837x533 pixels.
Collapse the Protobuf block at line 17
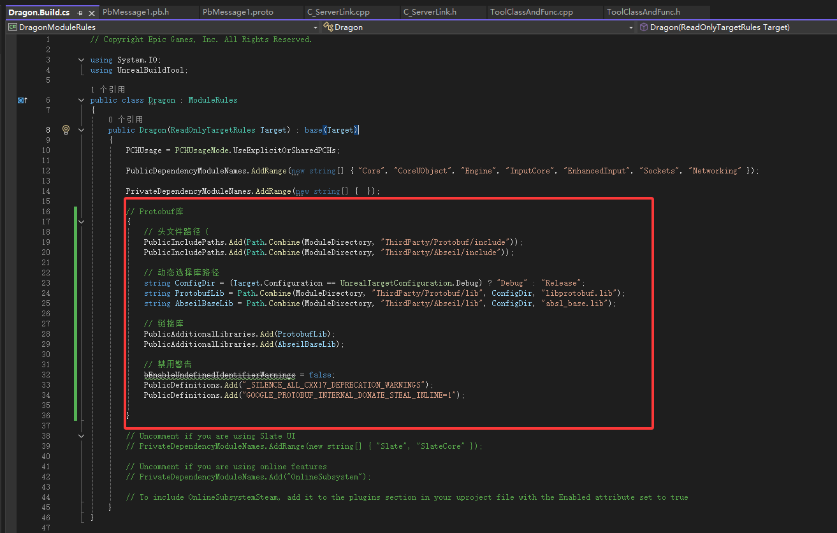click(81, 221)
